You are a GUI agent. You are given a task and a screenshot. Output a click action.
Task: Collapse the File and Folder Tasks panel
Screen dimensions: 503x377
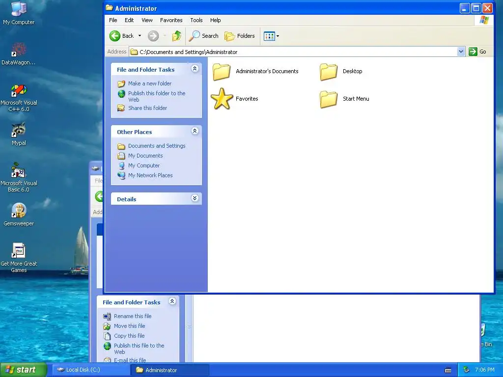click(195, 69)
